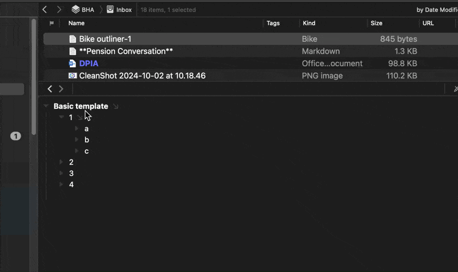
Task: Go forward in the preview pane
Action: (x=61, y=89)
